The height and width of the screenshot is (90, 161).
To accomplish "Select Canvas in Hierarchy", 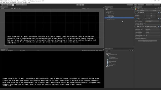I will pos(109,12).
